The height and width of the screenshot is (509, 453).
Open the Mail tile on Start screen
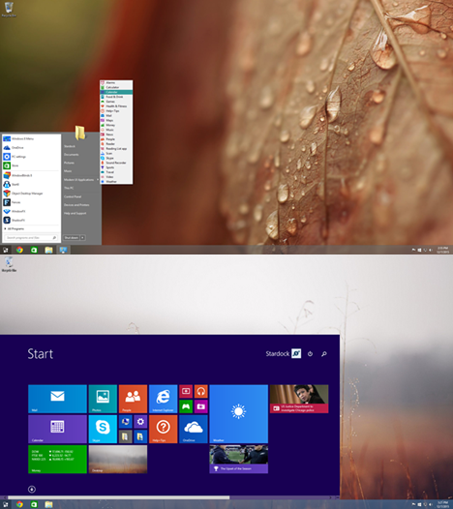click(x=57, y=399)
